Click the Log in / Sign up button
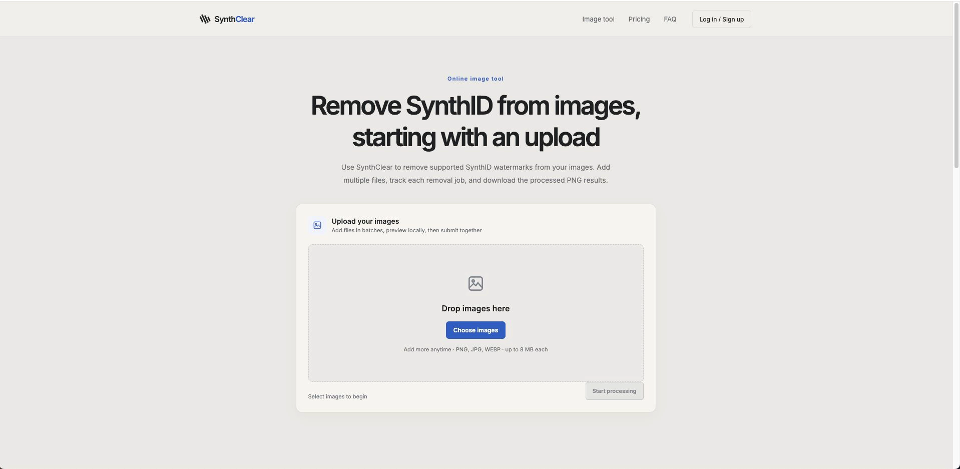960x469 pixels. (x=721, y=19)
